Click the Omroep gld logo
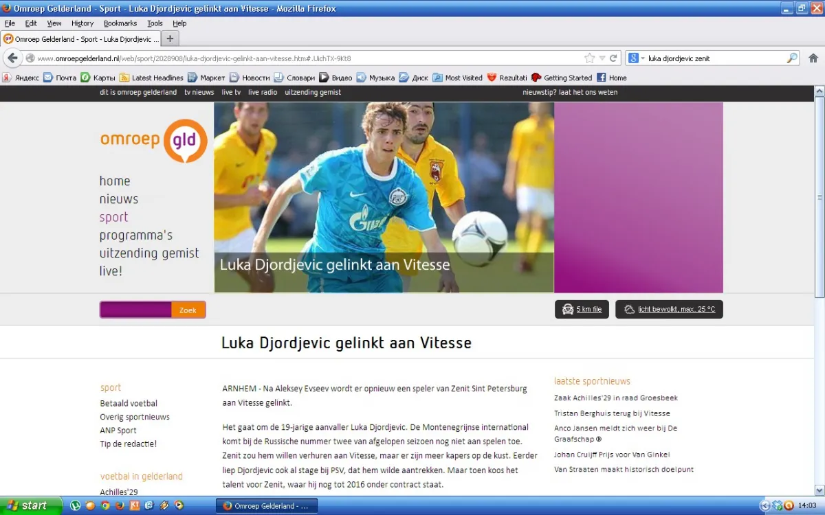 pyautogui.click(x=153, y=140)
